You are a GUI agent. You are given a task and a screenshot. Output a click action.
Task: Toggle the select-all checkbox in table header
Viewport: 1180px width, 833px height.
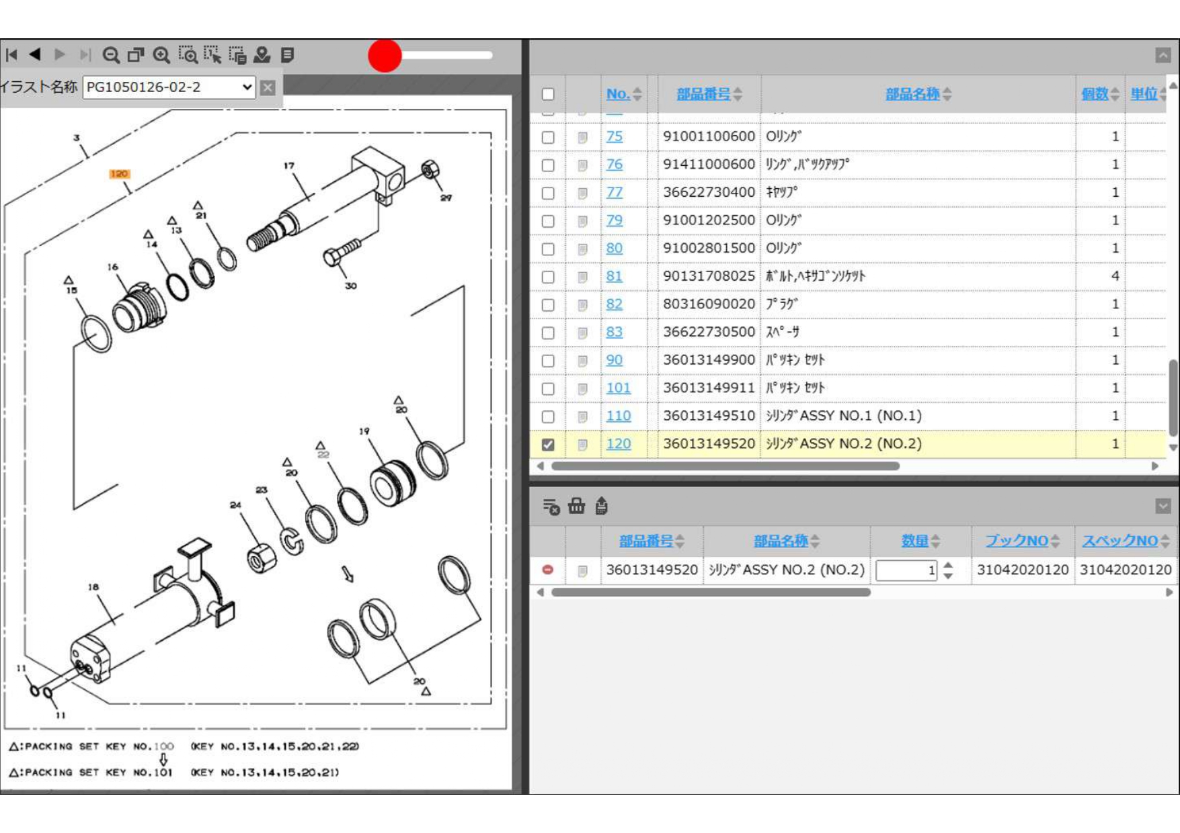(x=548, y=94)
